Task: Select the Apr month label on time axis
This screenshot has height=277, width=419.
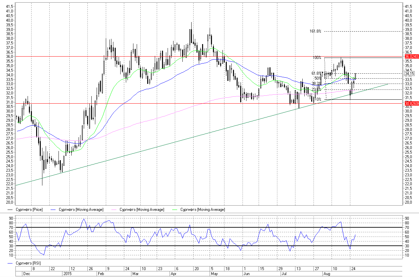Action: pyautogui.click(x=174, y=273)
